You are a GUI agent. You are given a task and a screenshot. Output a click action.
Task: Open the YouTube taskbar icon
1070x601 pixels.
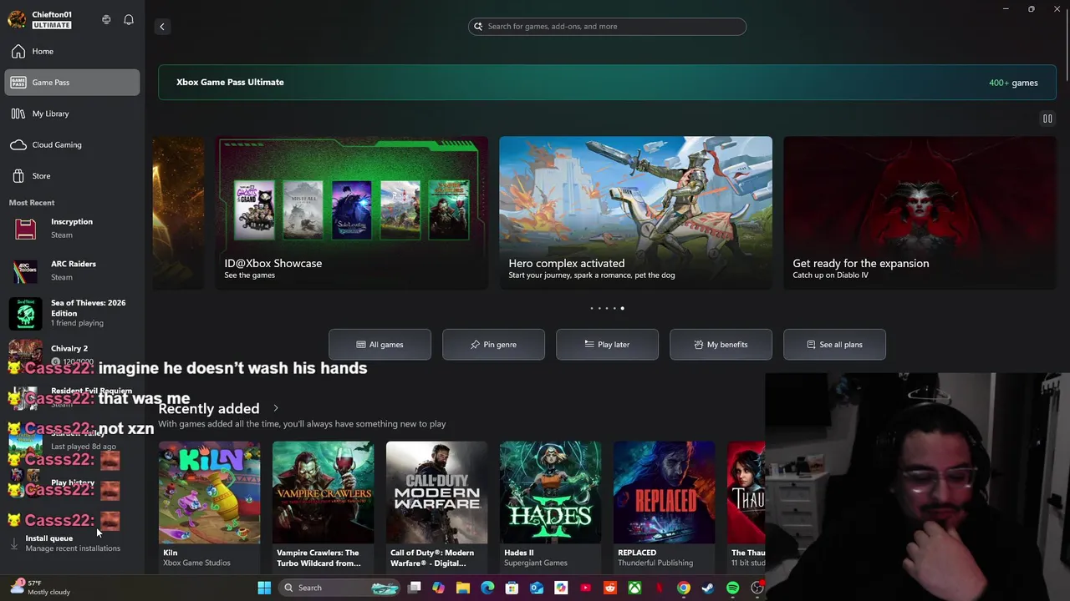tap(585, 588)
